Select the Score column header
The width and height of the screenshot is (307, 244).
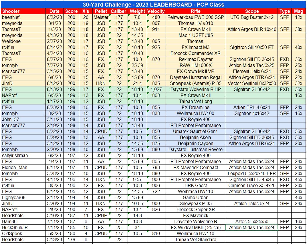[71, 11]
